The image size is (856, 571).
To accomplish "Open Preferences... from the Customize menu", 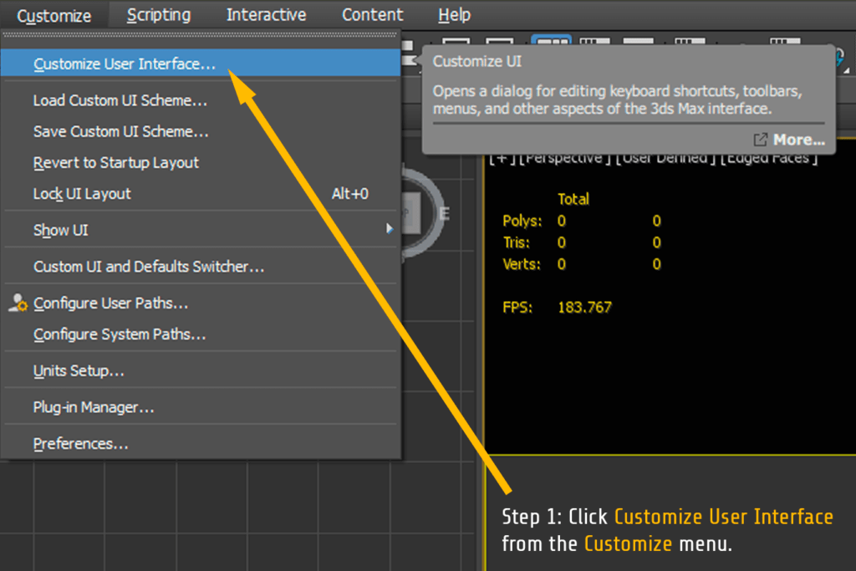I will (201, 444).
